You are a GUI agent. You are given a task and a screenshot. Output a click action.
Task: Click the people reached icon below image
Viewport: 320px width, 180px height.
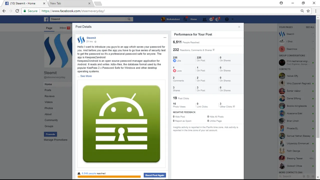[x=79, y=173]
